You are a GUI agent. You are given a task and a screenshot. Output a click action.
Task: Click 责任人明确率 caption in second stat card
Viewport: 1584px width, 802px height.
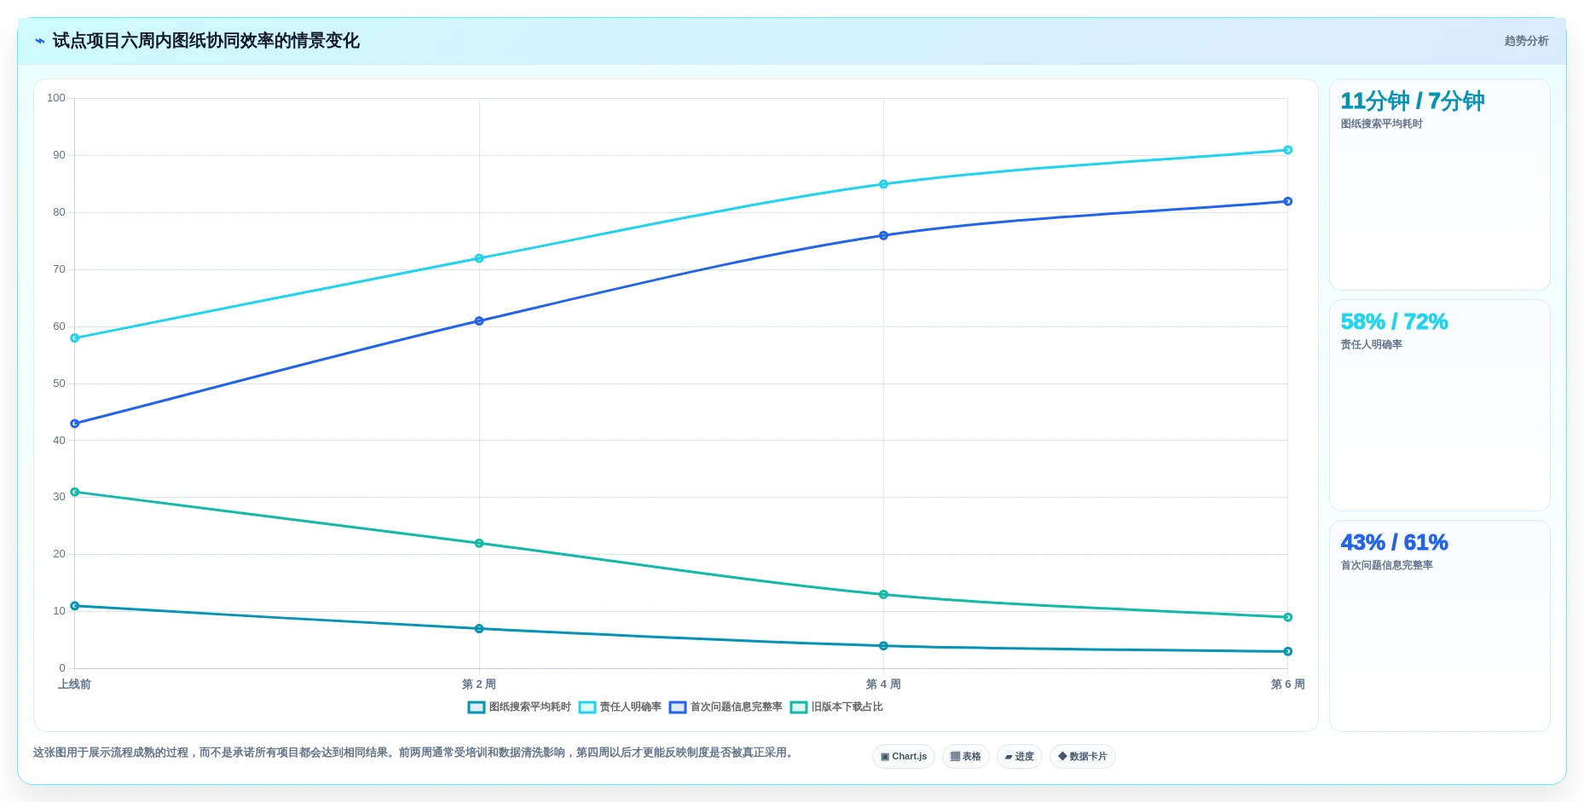(1371, 345)
